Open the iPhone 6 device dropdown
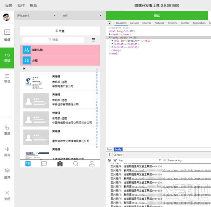Image resolution: width=211 pixels, height=207 pixels. (37, 16)
